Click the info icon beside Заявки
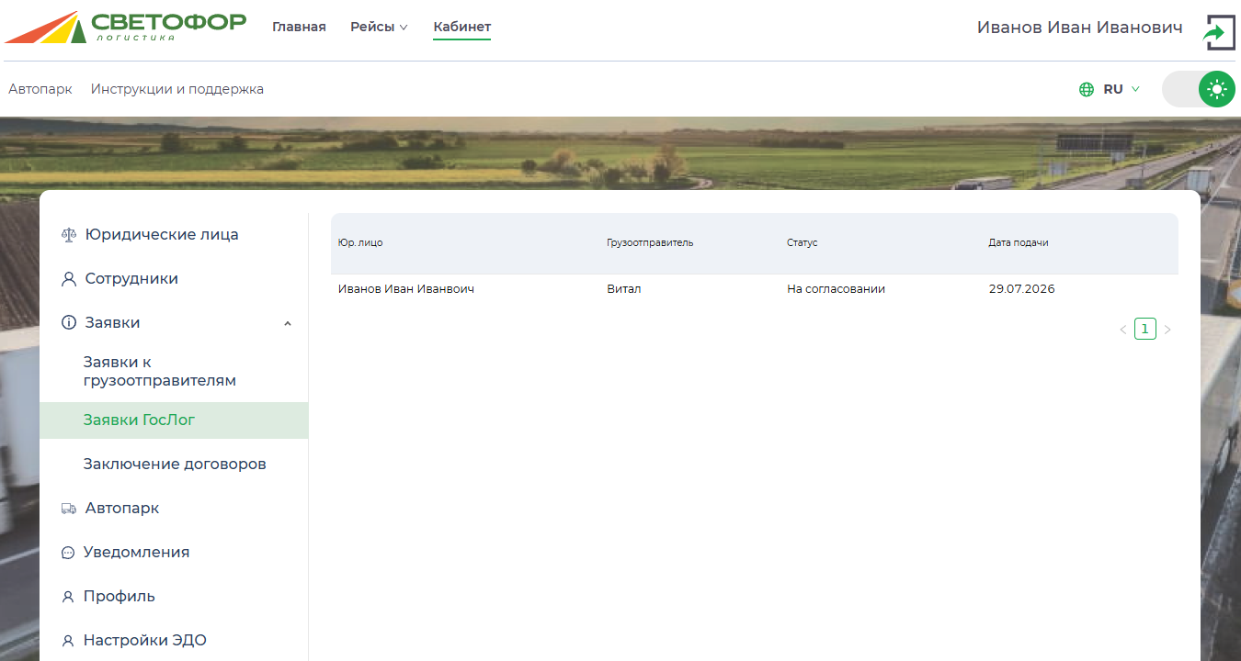 tap(69, 322)
